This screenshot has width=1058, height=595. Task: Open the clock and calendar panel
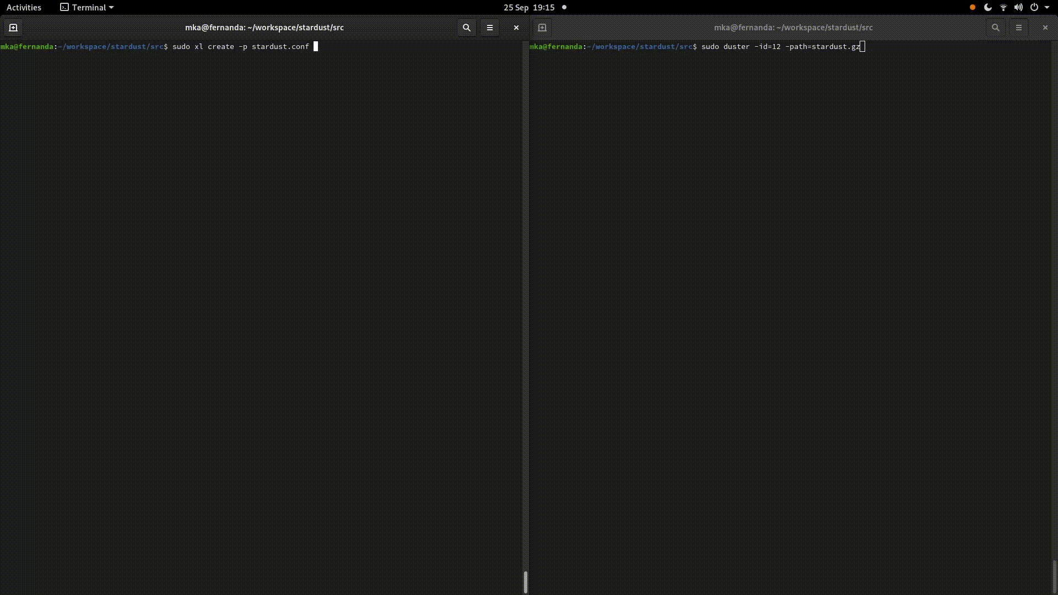[x=528, y=8]
